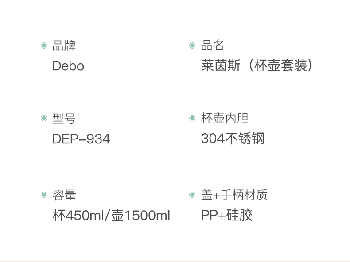This screenshot has width=350, height=262.
Task: Click the Debo brand name
Action: [68, 66]
